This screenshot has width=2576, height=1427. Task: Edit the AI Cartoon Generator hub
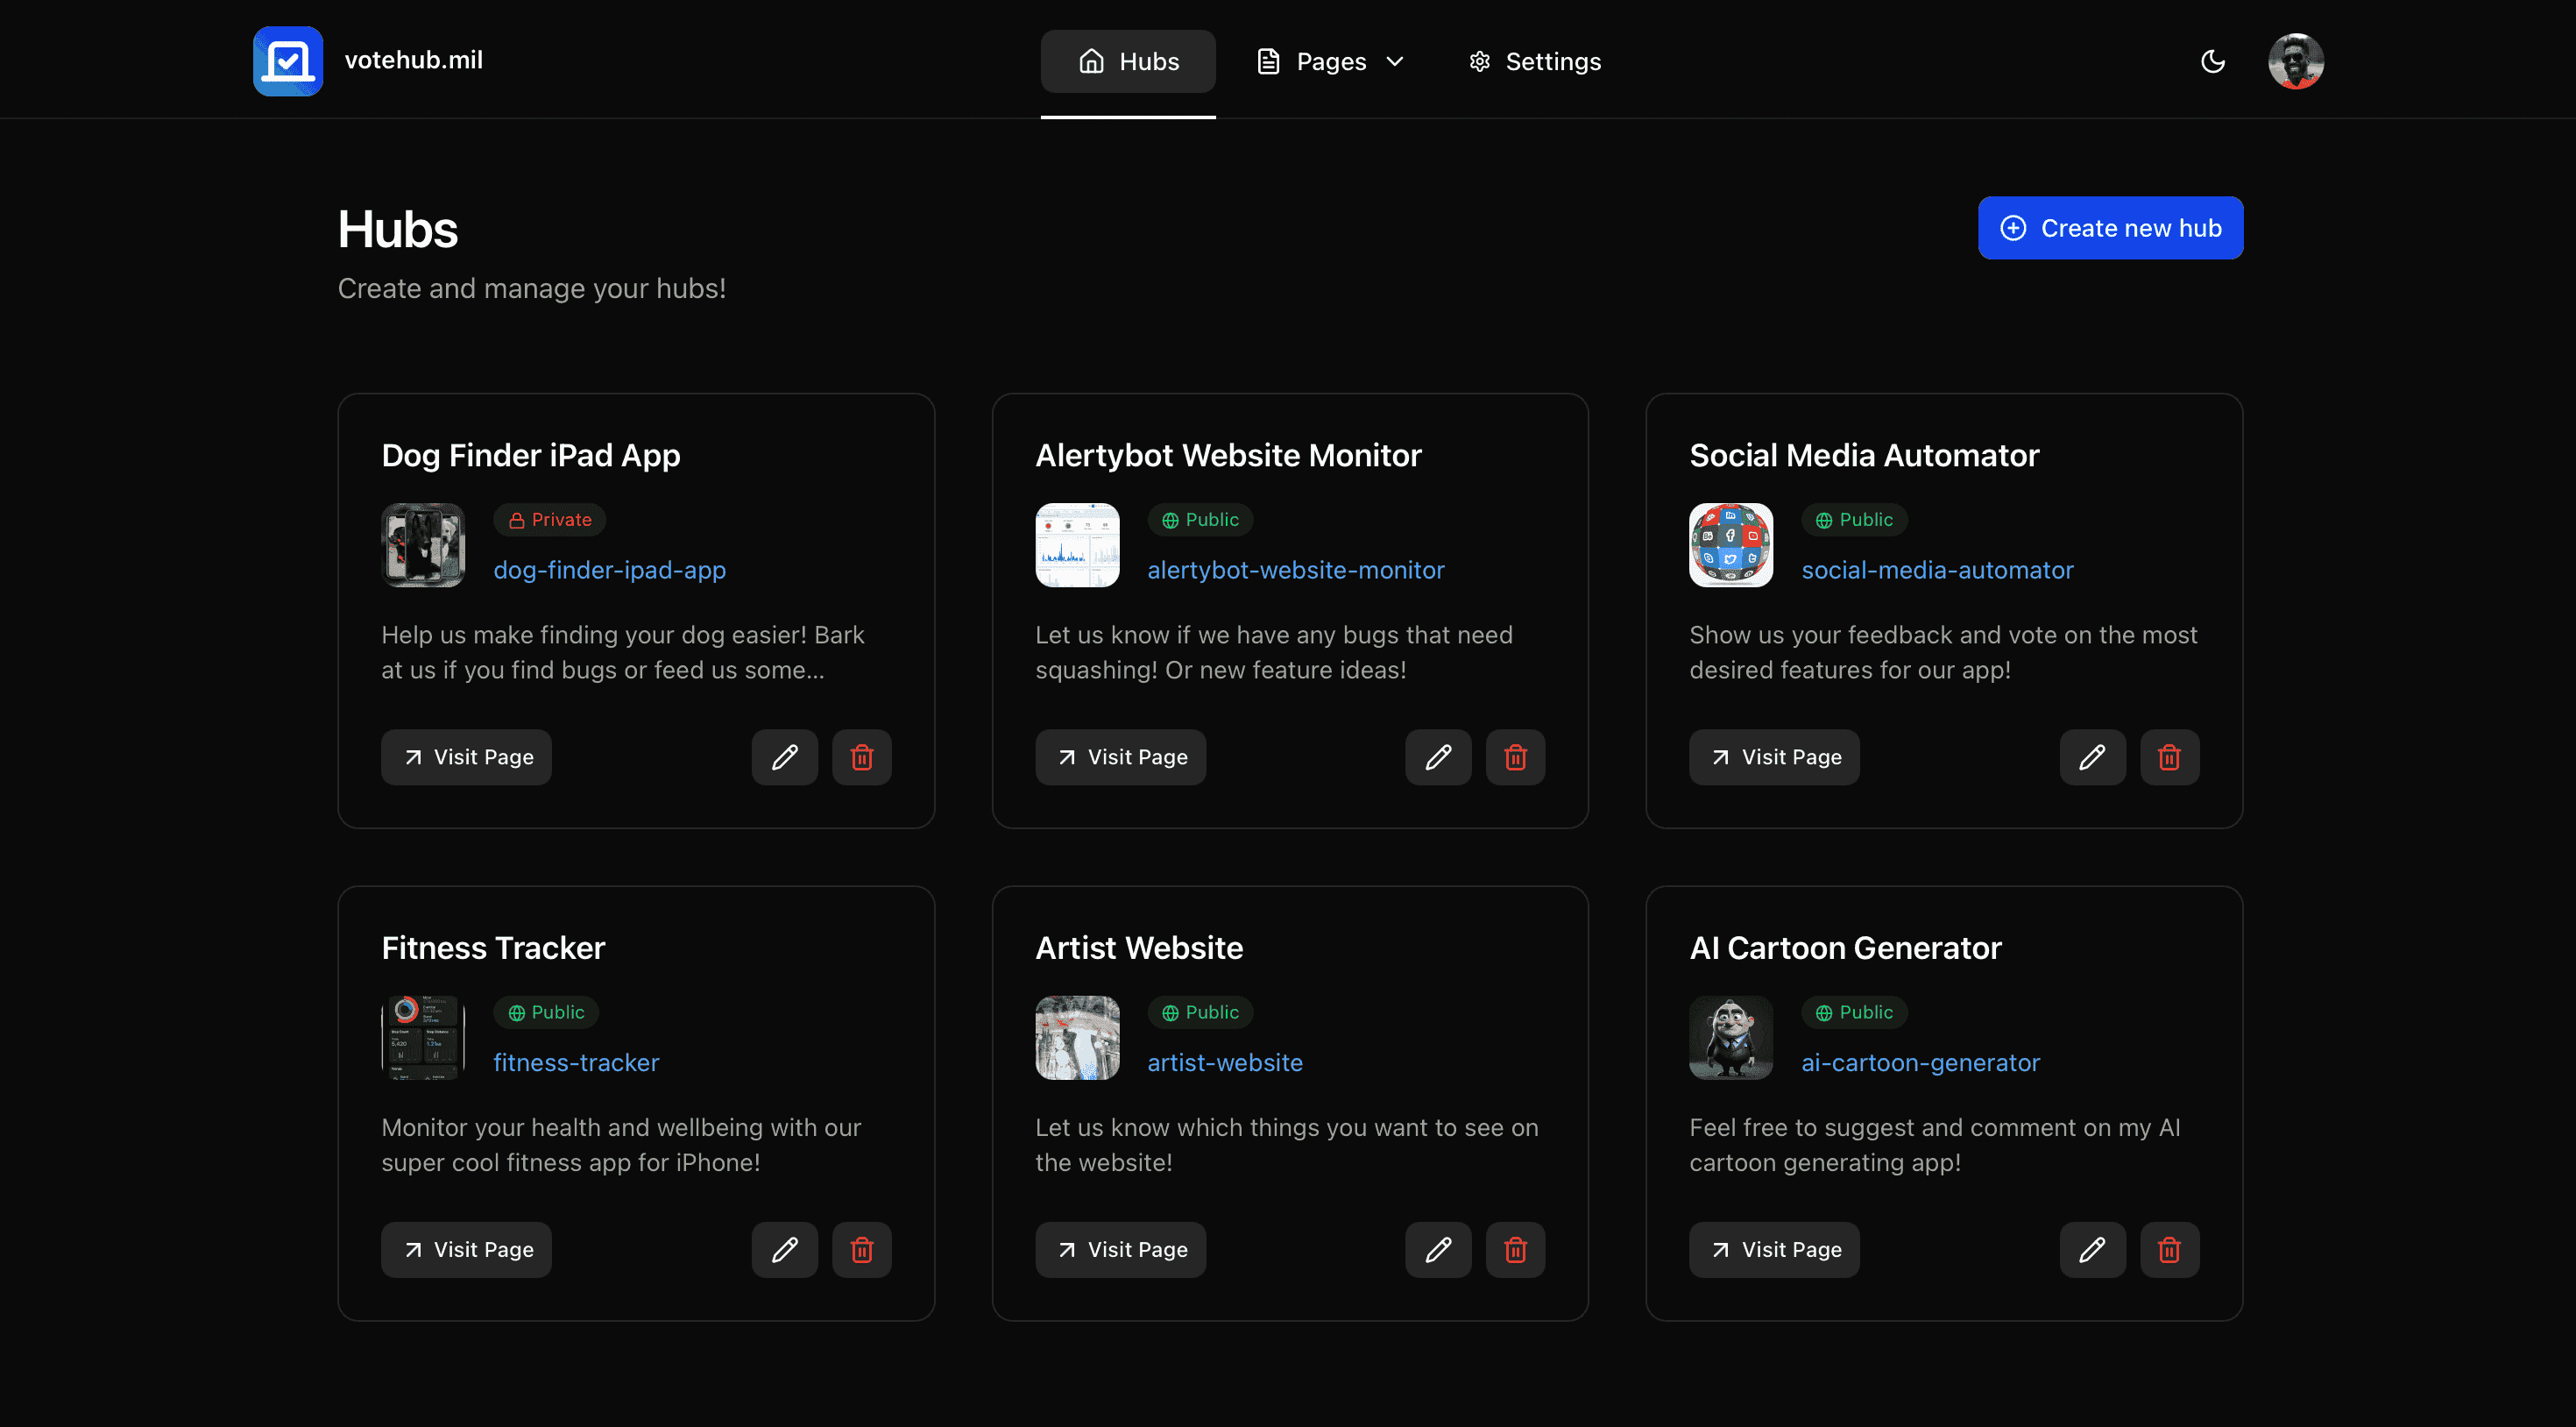(2092, 1250)
